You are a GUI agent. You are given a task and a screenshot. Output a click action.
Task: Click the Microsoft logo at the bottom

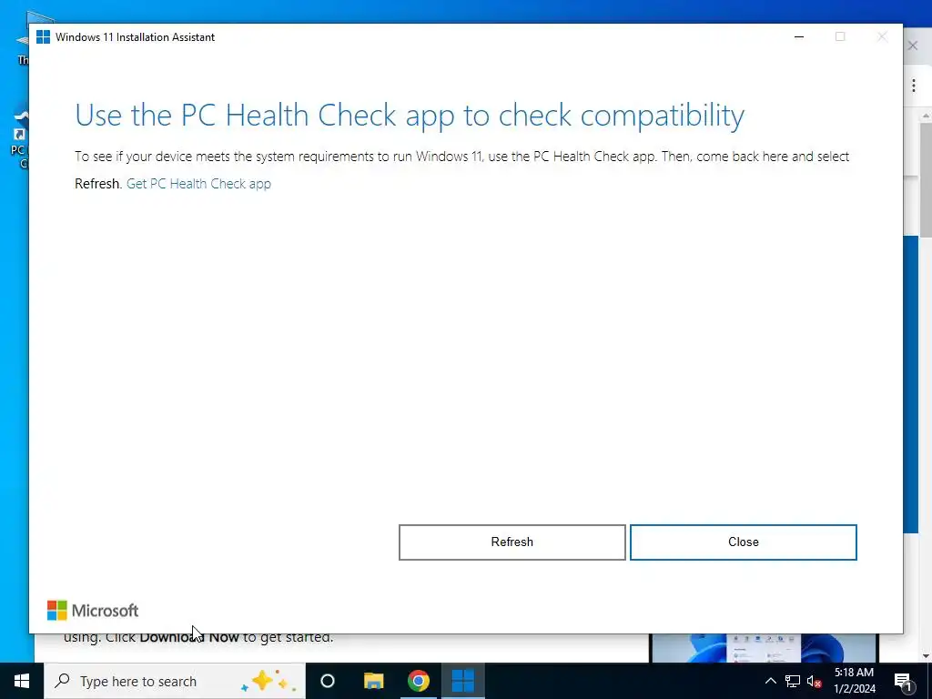(93, 611)
